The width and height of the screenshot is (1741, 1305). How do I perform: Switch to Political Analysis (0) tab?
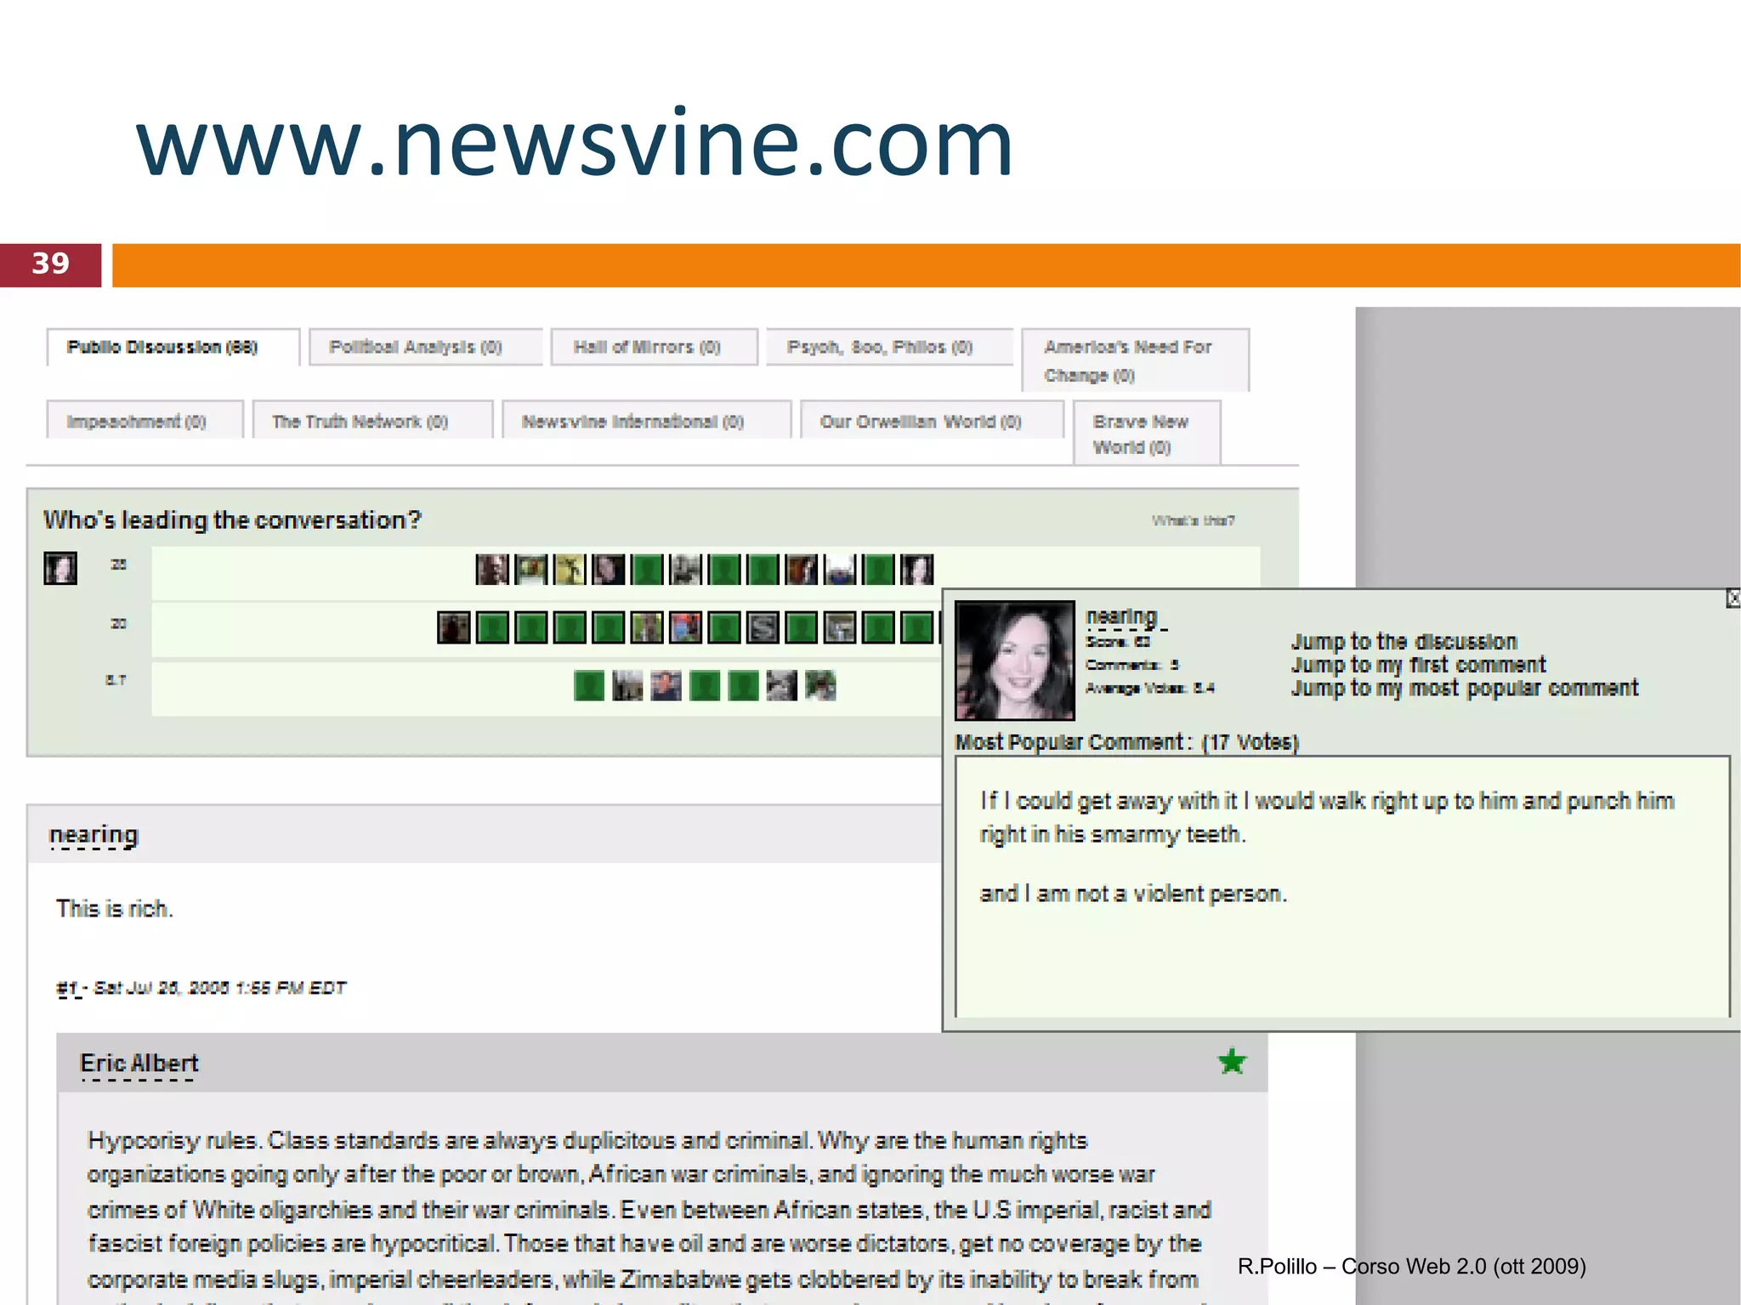425,347
